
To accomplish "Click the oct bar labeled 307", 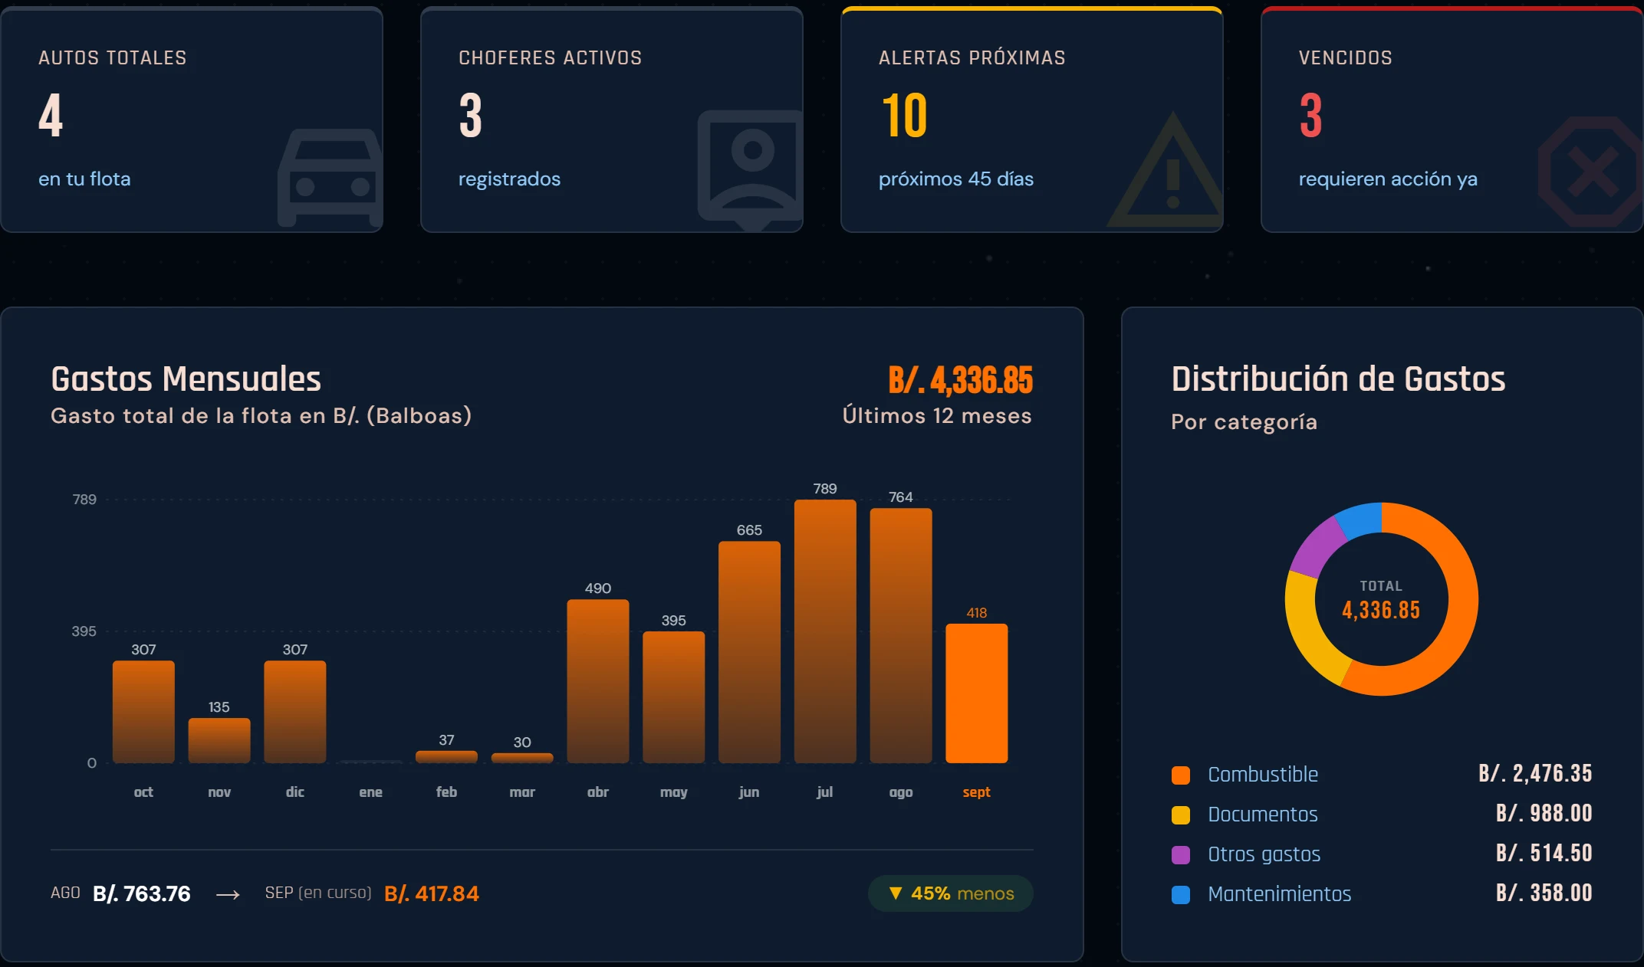I will point(143,712).
